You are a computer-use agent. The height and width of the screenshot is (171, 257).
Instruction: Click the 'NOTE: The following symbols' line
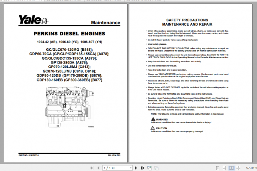[x=187, y=114]
